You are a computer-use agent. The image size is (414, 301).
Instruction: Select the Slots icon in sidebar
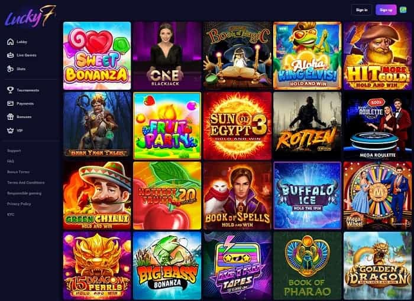[10, 69]
